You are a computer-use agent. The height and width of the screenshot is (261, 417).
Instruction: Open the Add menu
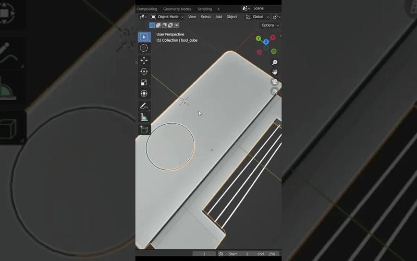[218, 17]
